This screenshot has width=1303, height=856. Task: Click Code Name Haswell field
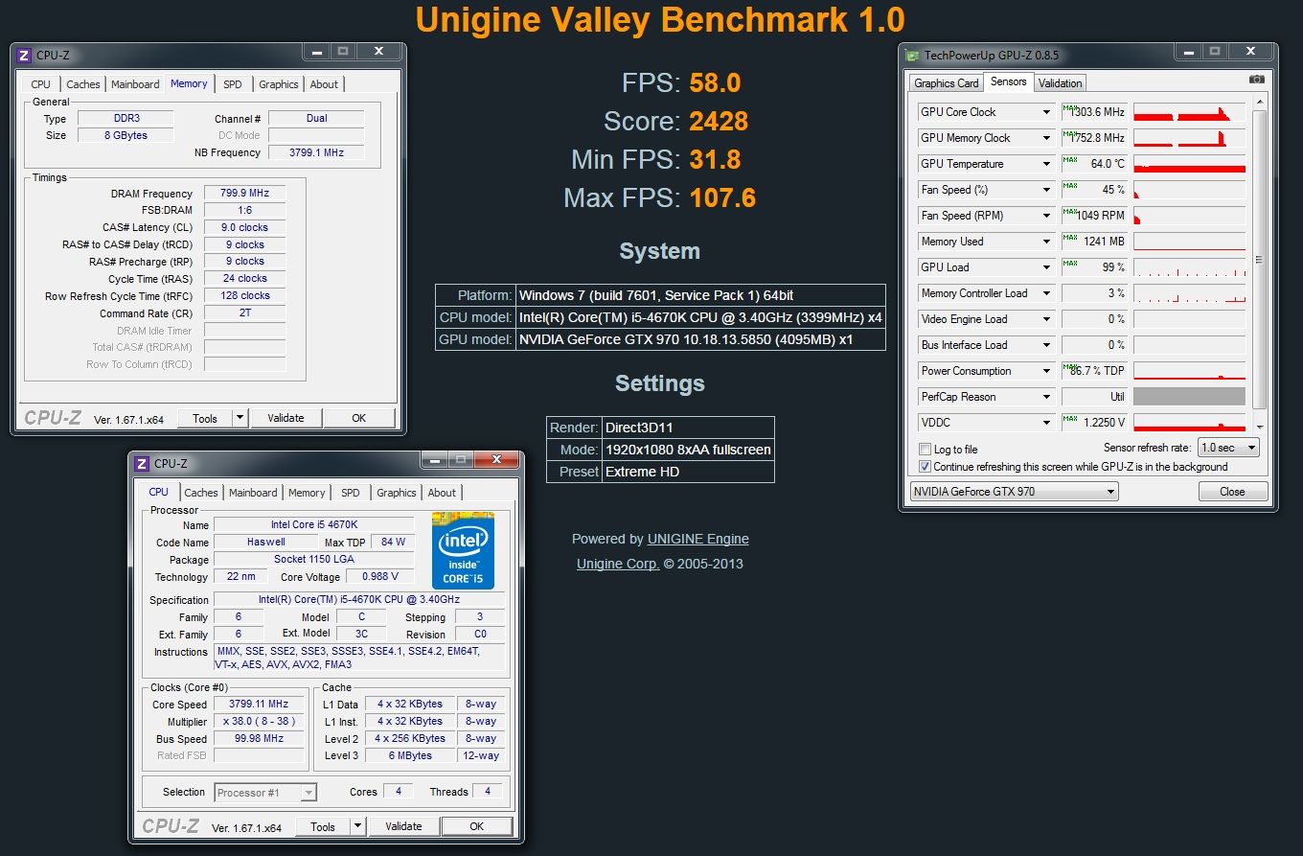click(266, 542)
